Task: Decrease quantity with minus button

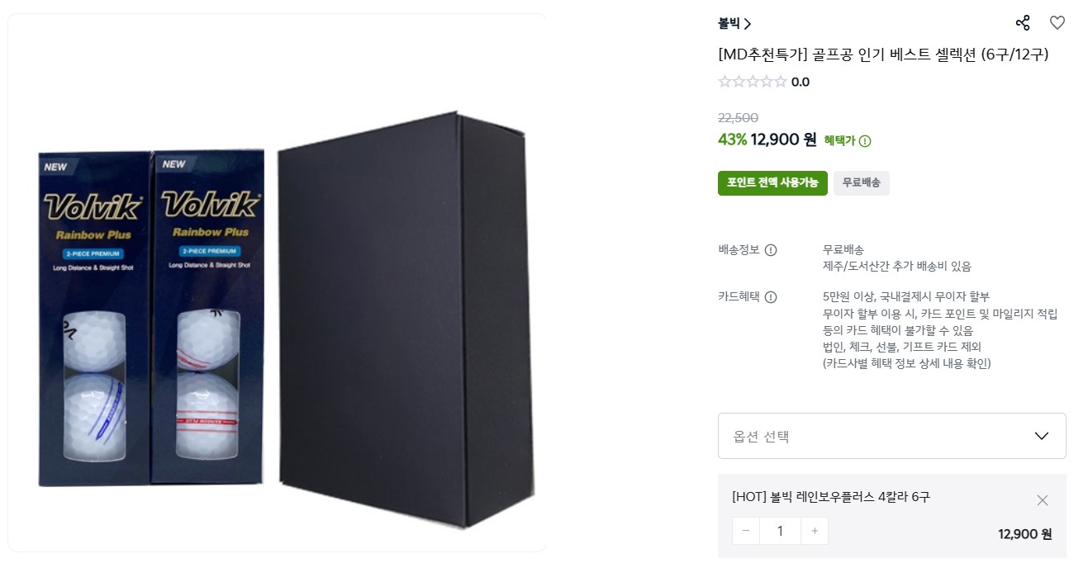Action: click(746, 531)
